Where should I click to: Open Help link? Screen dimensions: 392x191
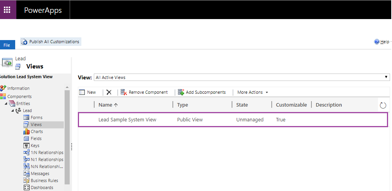385,42
